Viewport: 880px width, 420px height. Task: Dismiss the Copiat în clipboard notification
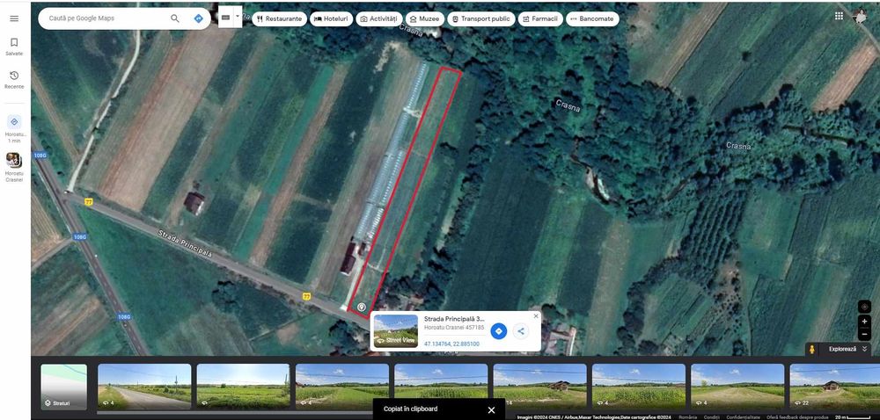[491, 410]
